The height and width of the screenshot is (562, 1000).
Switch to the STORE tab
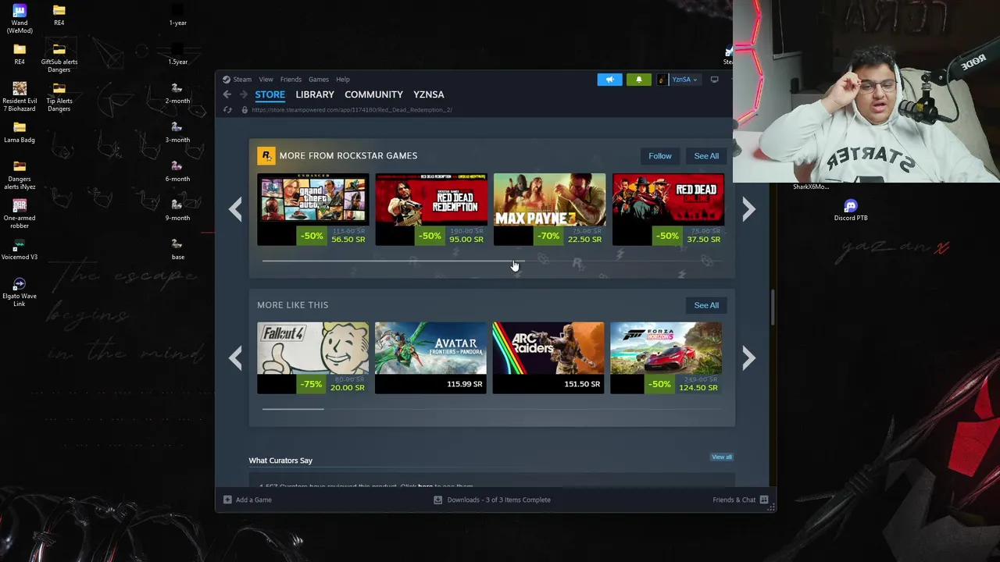pyautogui.click(x=270, y=94)
